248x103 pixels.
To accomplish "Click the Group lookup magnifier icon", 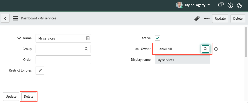I will (86, 49).
